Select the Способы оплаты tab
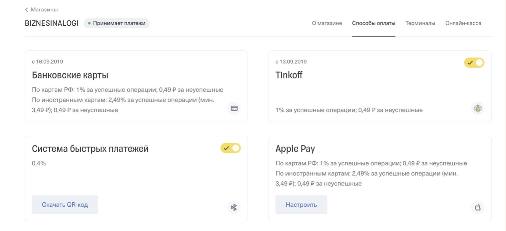506x231 pixels. (374, 23)
